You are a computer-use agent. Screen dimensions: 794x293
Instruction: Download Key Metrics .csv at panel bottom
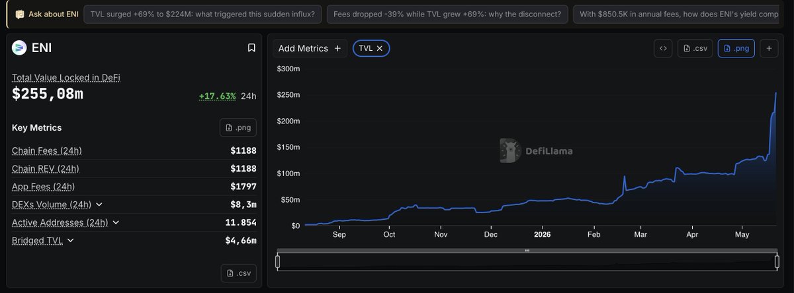tap(238, 273)
